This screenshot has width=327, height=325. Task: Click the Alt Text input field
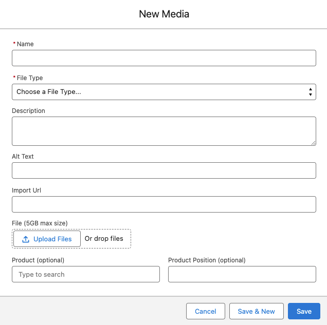(164, 170)
